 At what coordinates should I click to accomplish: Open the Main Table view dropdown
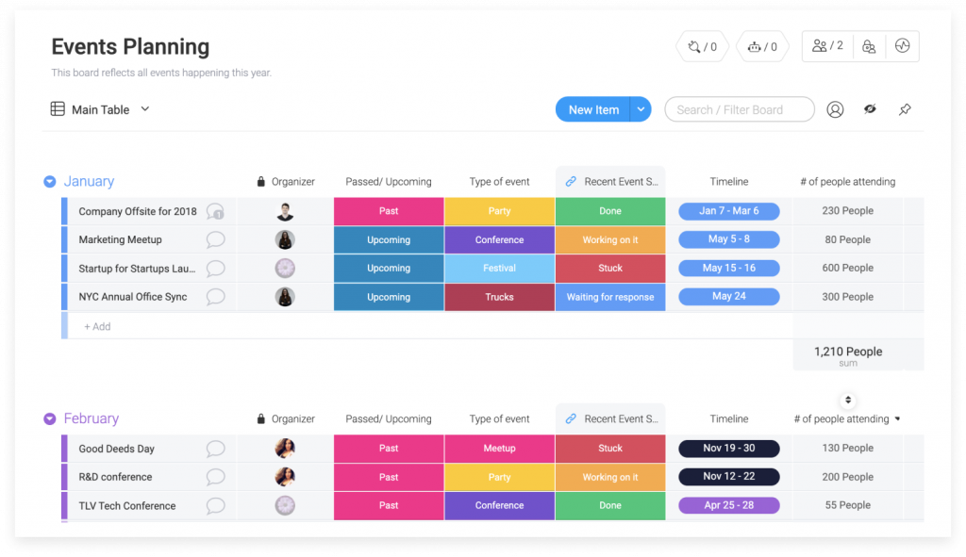tap(145, 109)
